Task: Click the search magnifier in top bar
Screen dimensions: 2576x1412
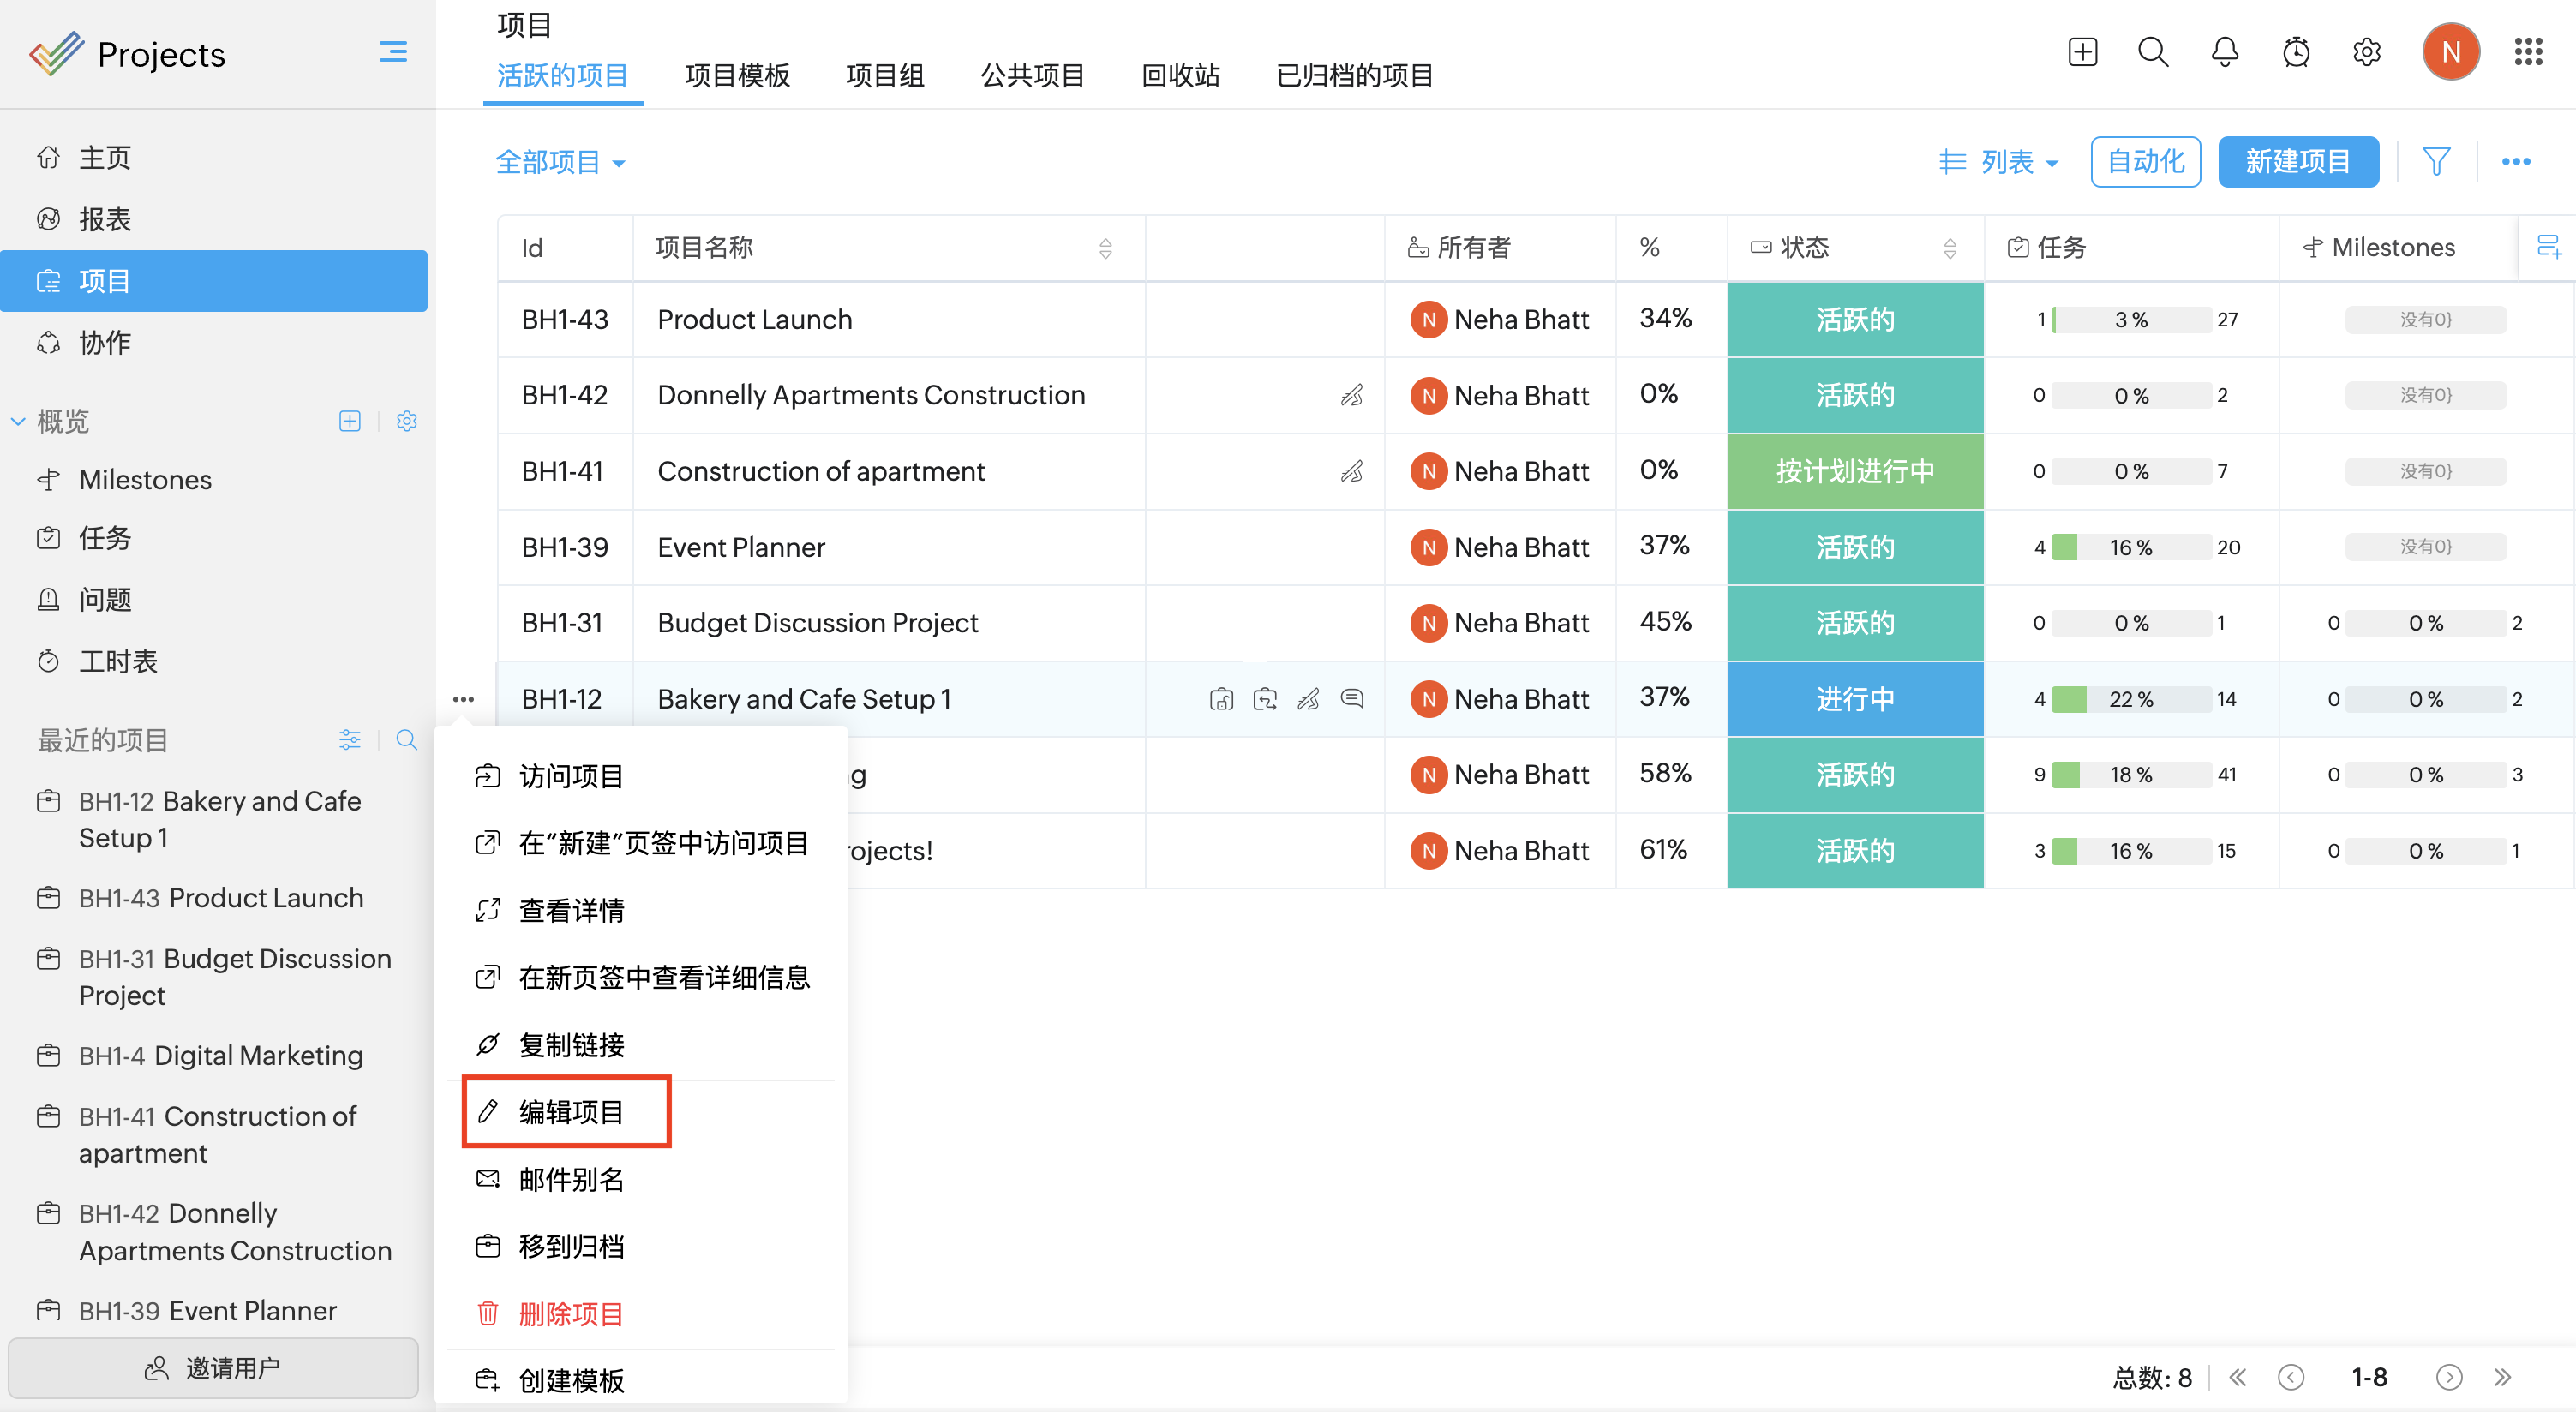Action: pos(2153,52)
